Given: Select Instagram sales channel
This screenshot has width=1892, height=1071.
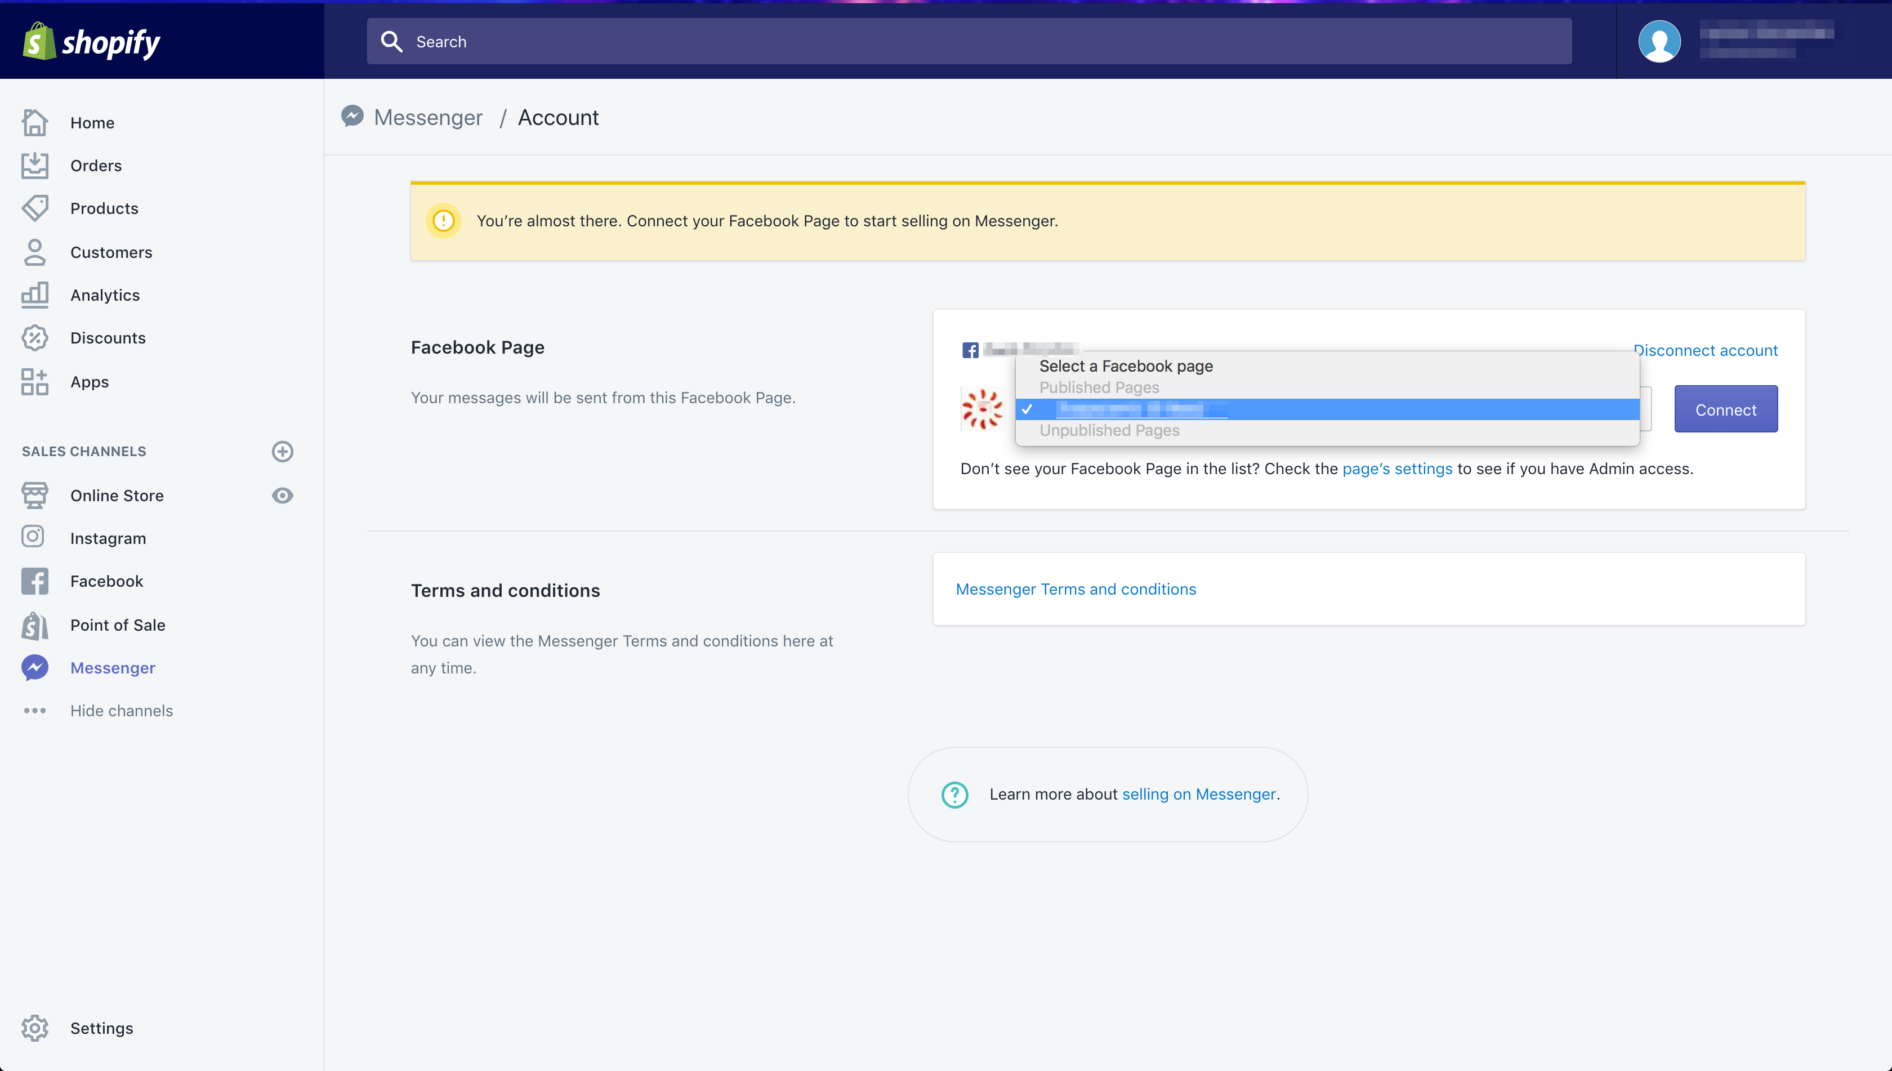Looking at the screenshot, I should 108,538.
